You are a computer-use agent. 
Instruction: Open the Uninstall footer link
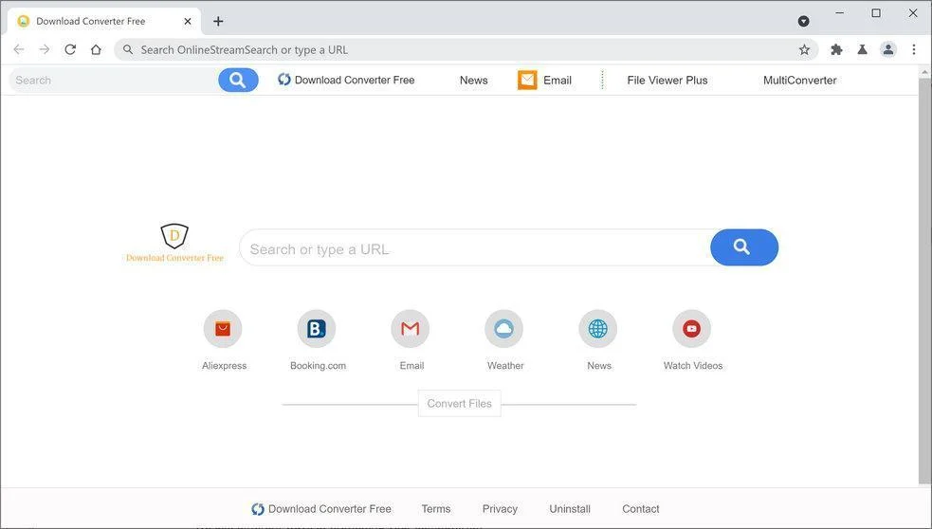click(x=570, y=509)
